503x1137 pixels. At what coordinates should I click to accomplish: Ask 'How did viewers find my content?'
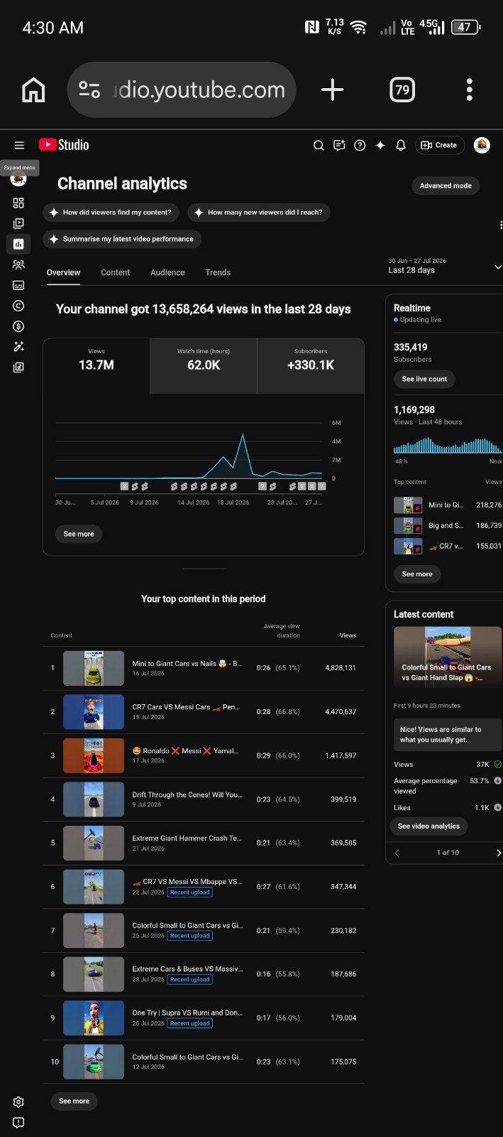110,212
